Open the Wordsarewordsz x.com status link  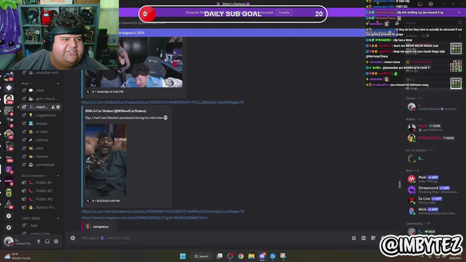click(x=163, y=211)
